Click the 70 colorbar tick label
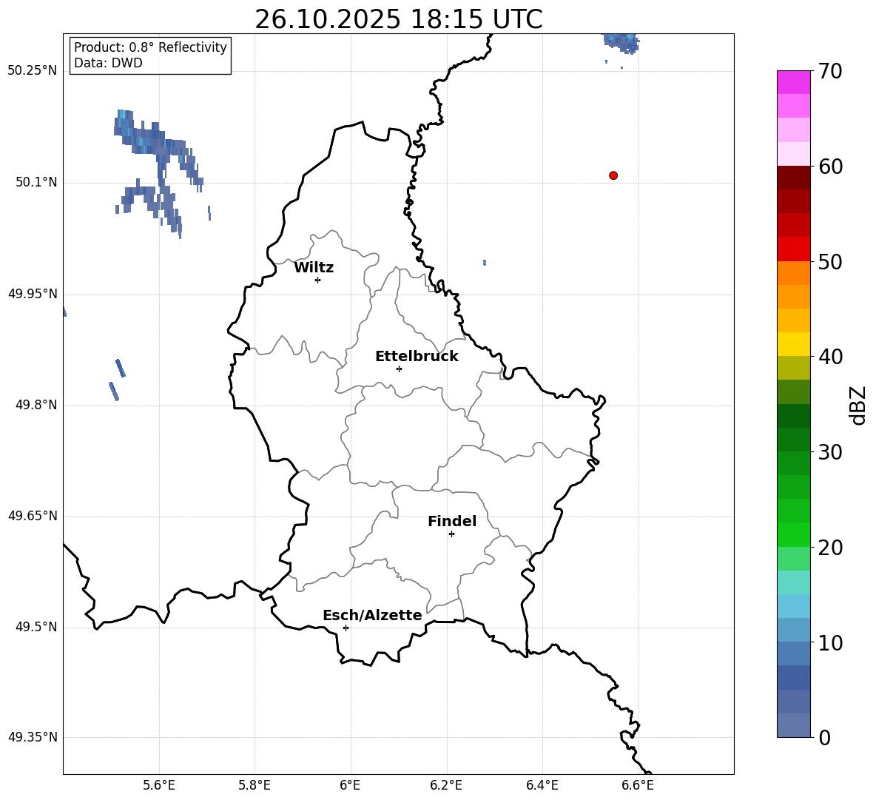This screenshot has width=876, height=800. click(830, 71)
